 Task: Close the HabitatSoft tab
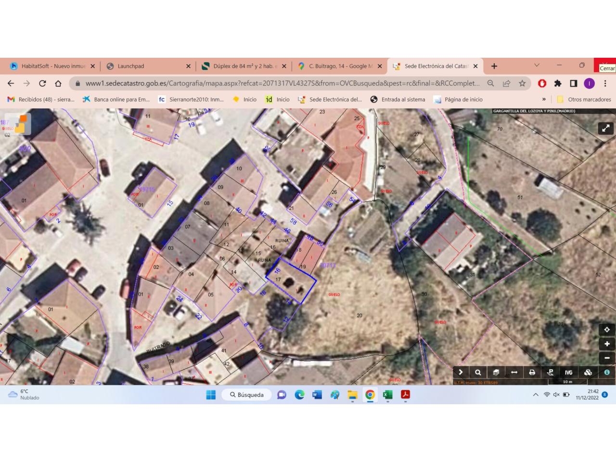[x=92, y=66]
